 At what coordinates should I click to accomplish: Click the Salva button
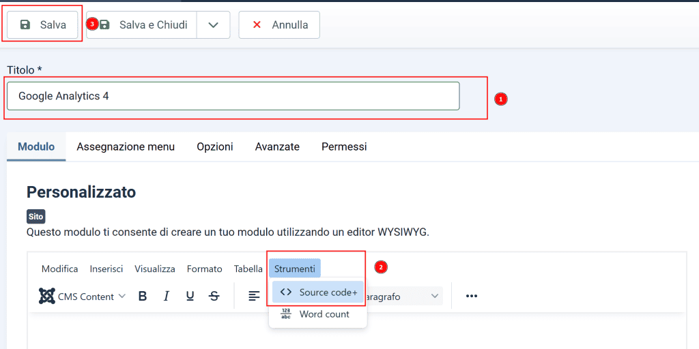click(x=43, y=25)
